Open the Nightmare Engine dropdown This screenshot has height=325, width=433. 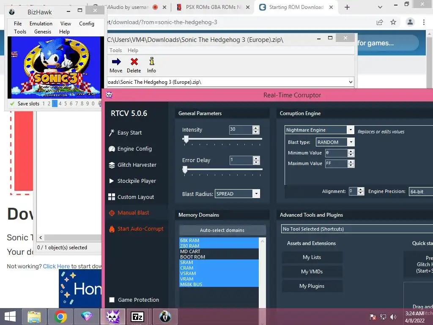click(x=351, y=130)
